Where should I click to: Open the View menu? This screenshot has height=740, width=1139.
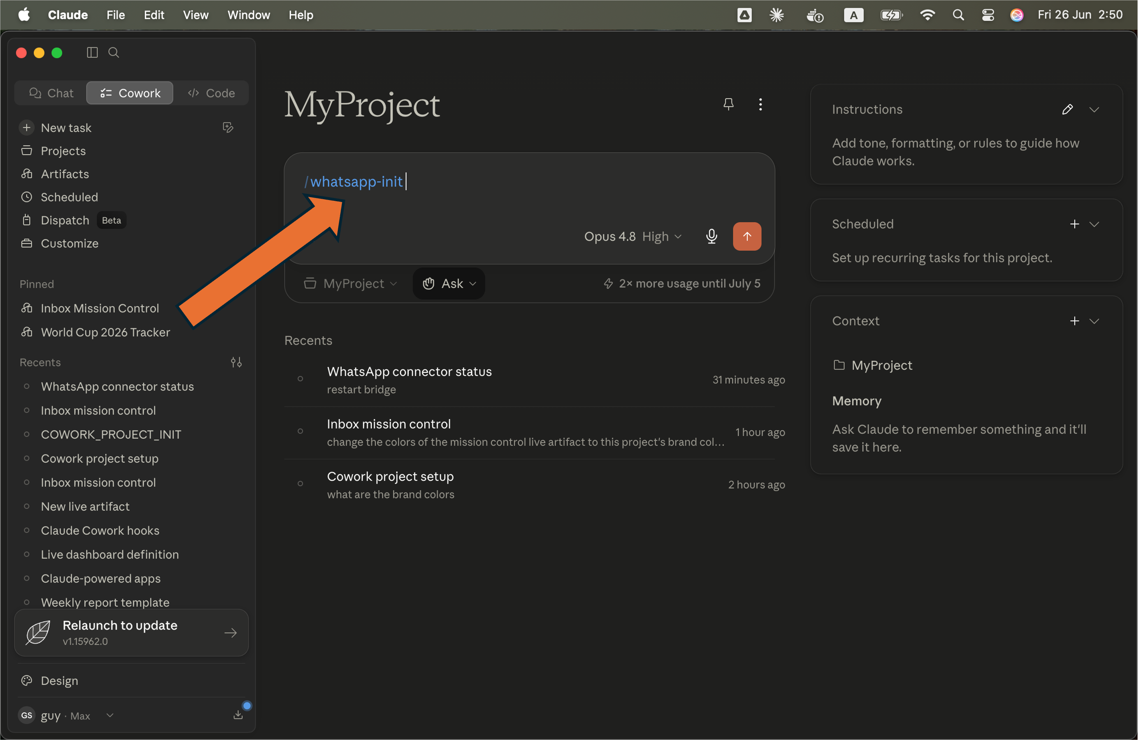point(195,15)
